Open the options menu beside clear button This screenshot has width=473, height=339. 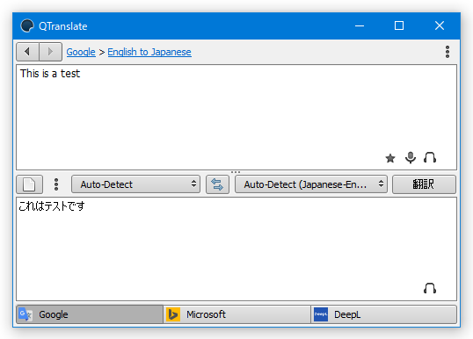[56, 184]
